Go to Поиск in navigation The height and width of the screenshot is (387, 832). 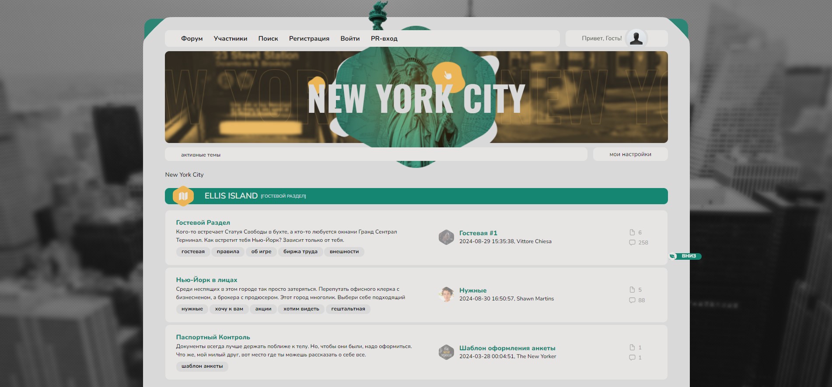click(268, 38)
